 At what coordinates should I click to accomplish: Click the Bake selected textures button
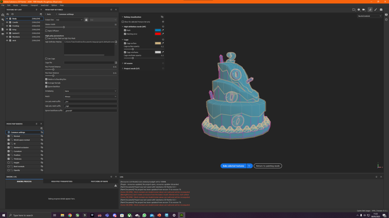(x=233, y=166)
